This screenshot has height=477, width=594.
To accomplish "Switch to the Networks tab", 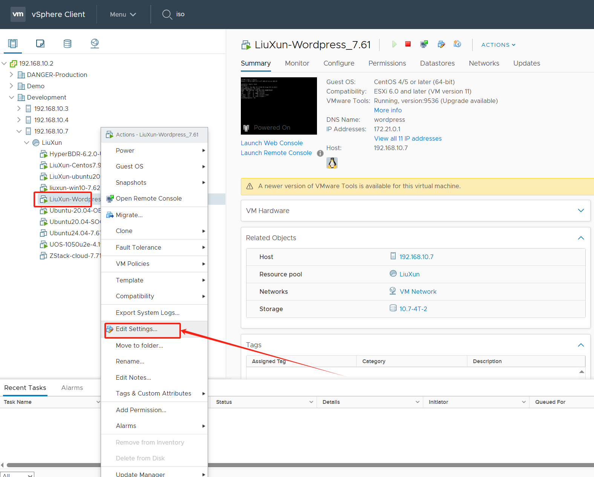I will [x=484, y=63].
